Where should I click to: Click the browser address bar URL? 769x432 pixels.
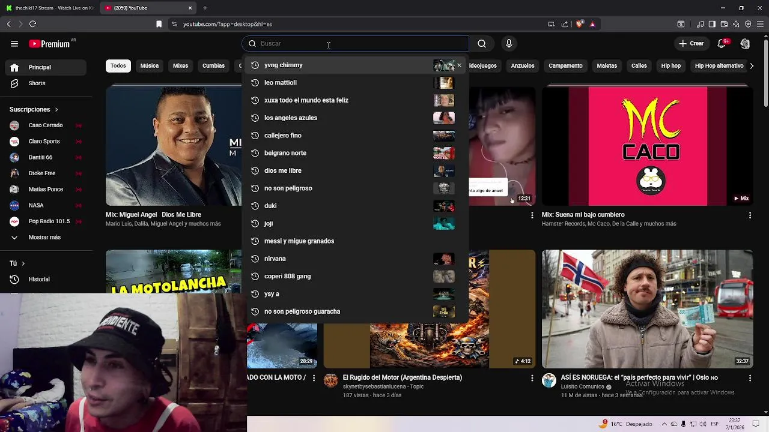point(227,24)
